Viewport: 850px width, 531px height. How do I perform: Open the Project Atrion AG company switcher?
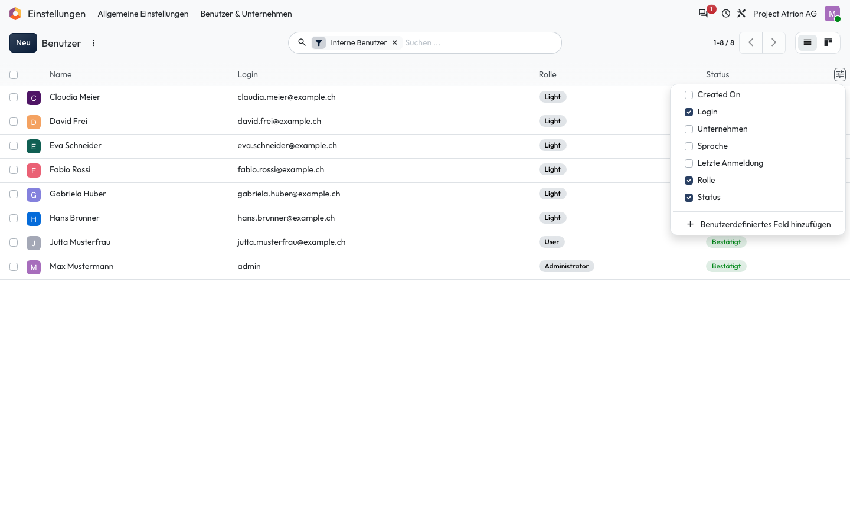(x=785, y=14)
